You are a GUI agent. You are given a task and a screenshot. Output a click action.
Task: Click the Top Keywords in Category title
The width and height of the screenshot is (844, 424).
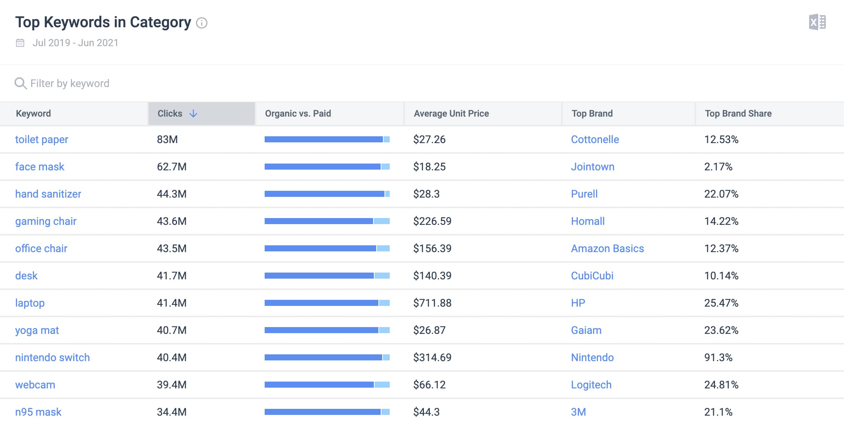click(x=103, y=22)
